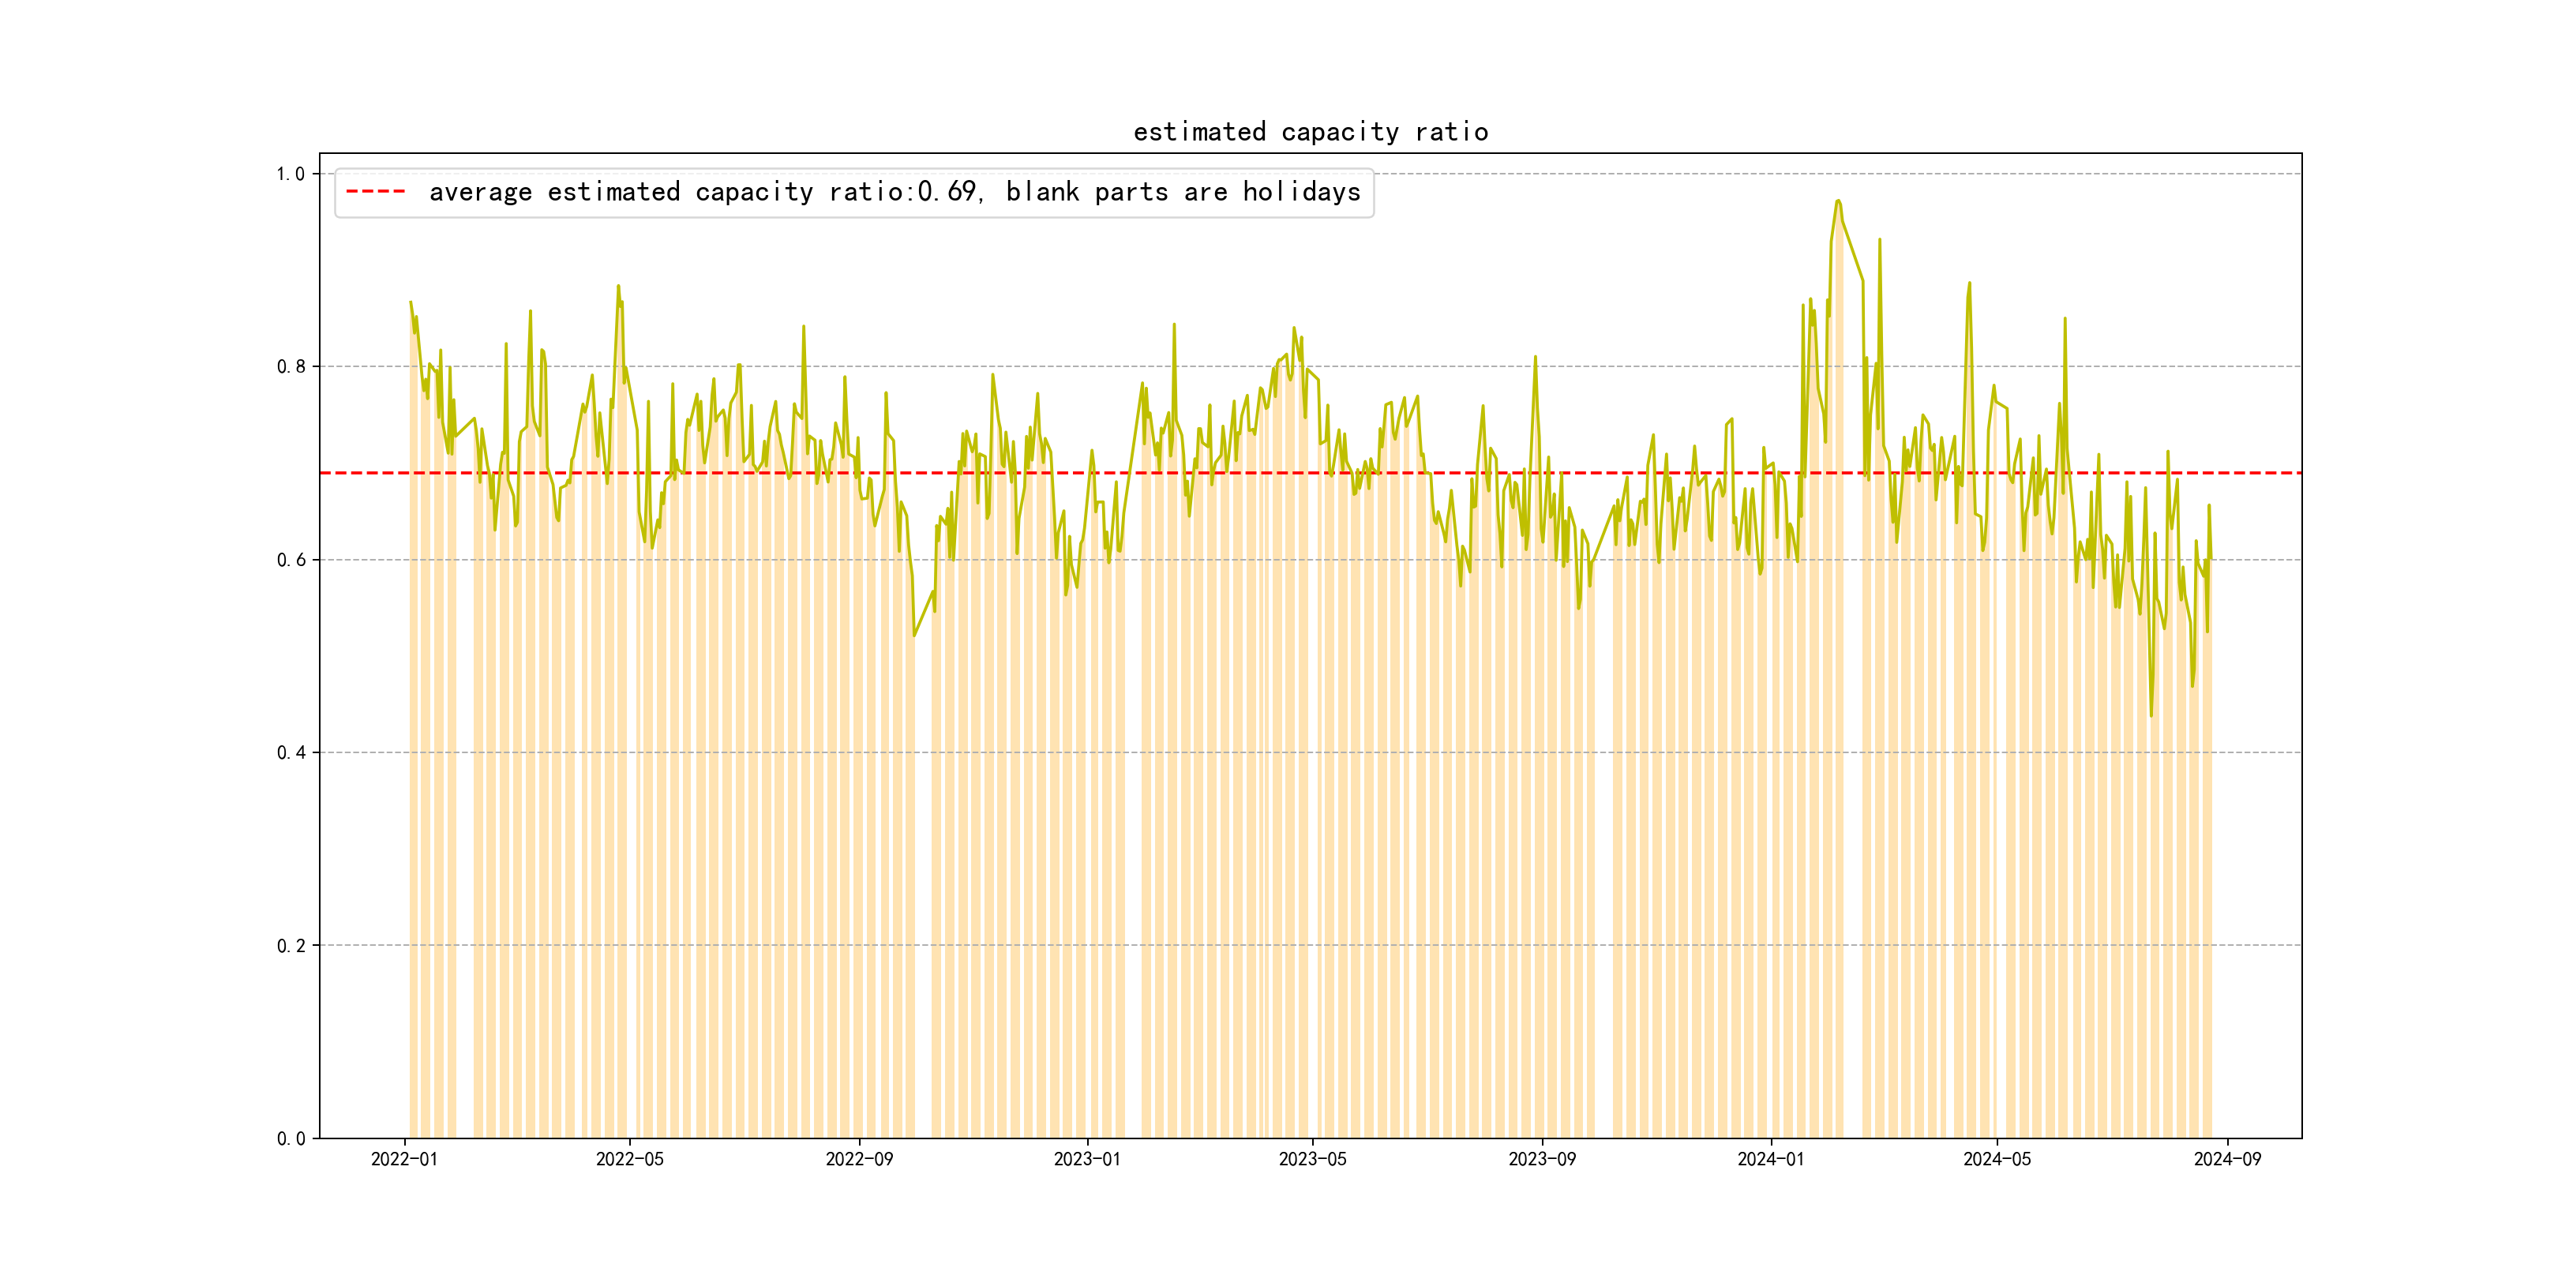Click the 0.6 y-axis tick label

pos(291,560)
